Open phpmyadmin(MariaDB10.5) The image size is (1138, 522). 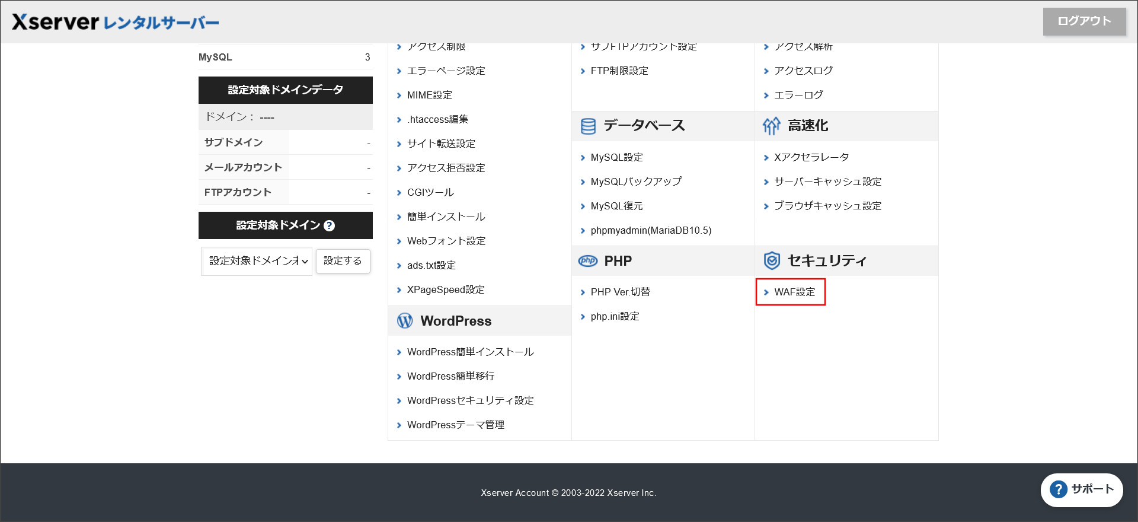[x=651, y=230]
